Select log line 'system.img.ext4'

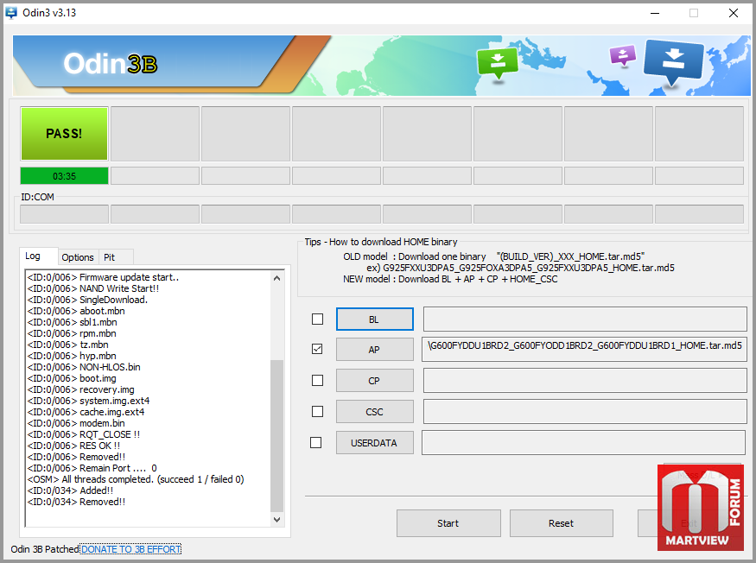pyautogui.click(x=89, y=401)
